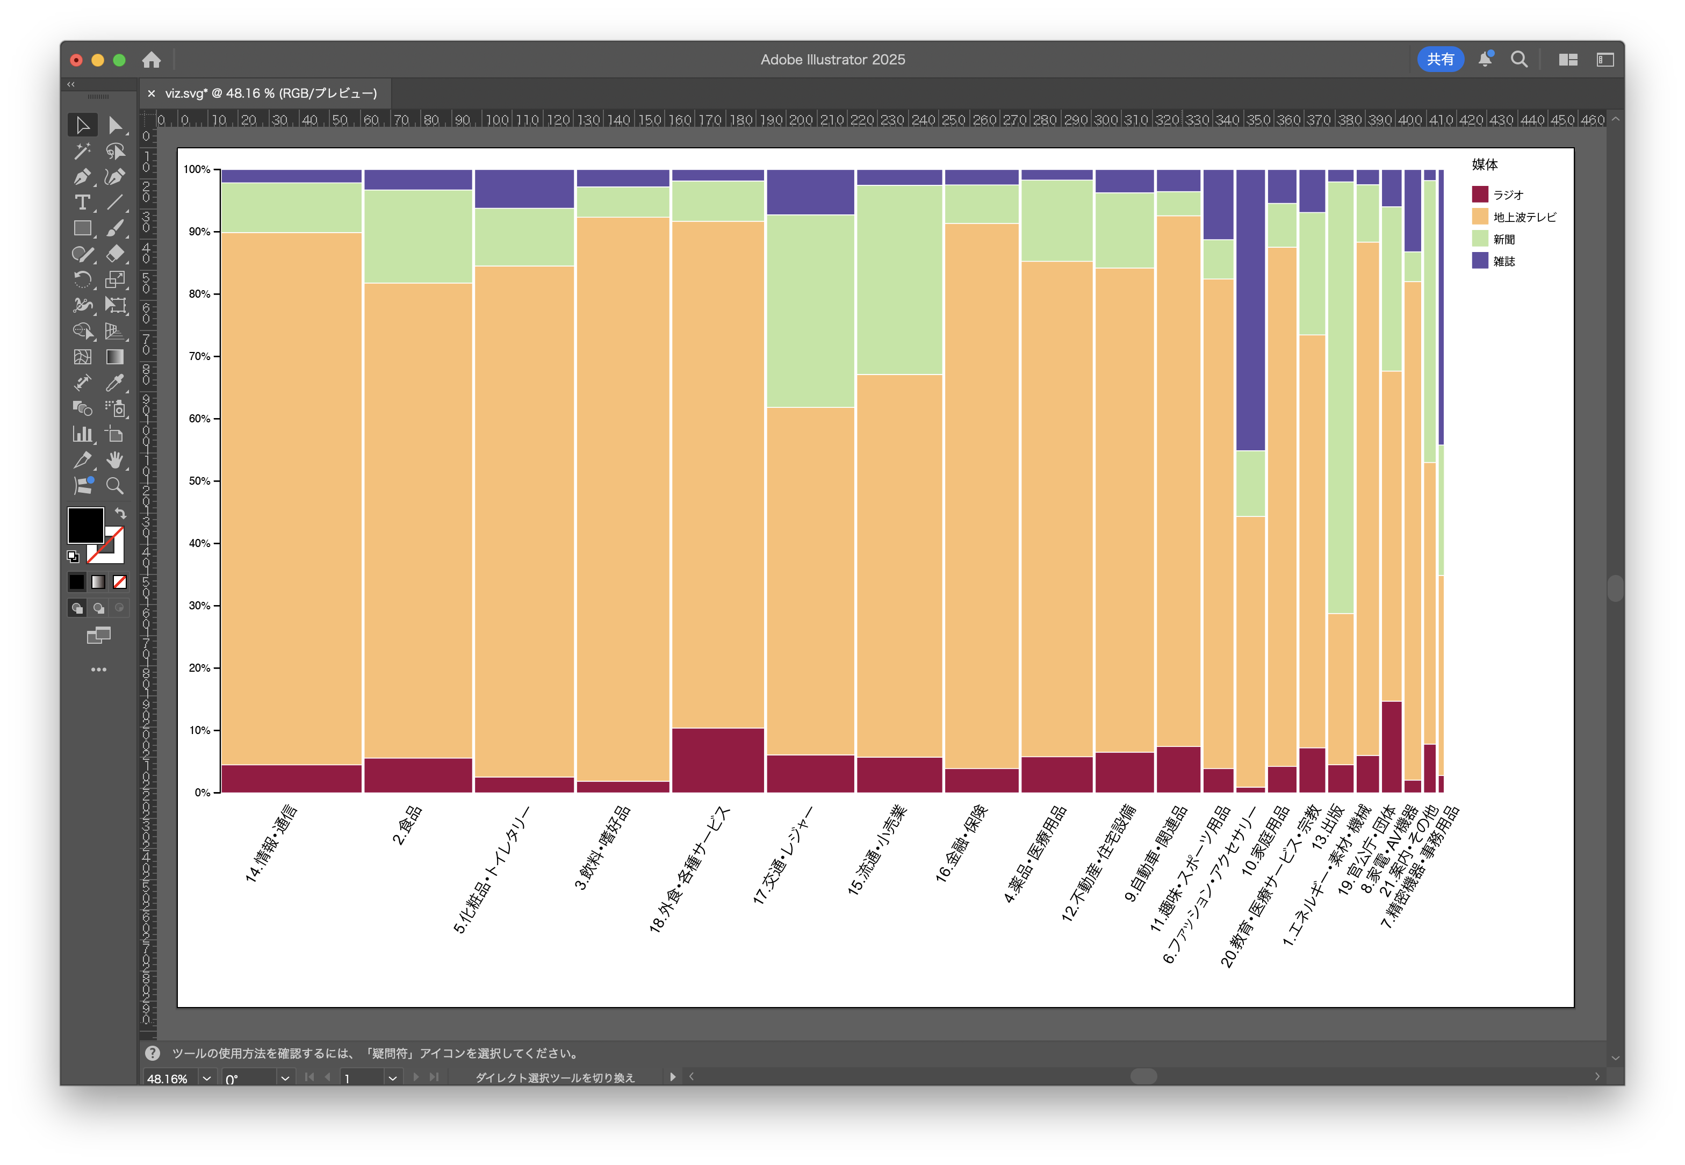Click the Fill color swatch
The height and width of the screenshot is (1165, 1685).
[x=85, y=524]
